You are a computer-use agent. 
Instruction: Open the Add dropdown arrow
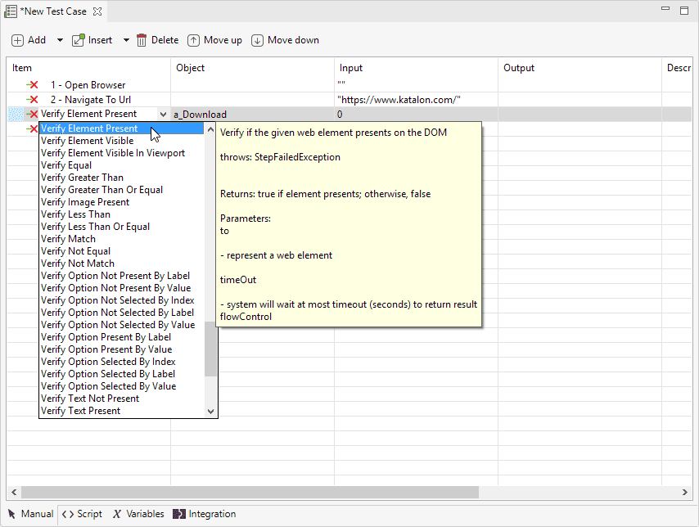(x=60, y=40)
